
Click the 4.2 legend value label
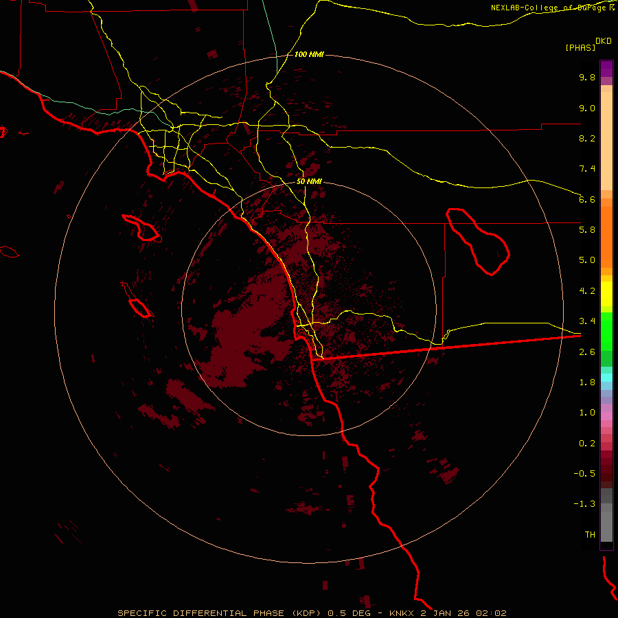pos(587,291)
